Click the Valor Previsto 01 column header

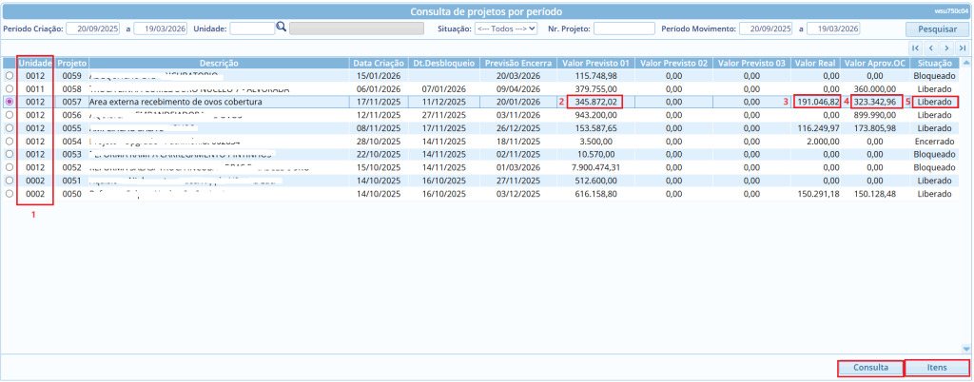595,62
